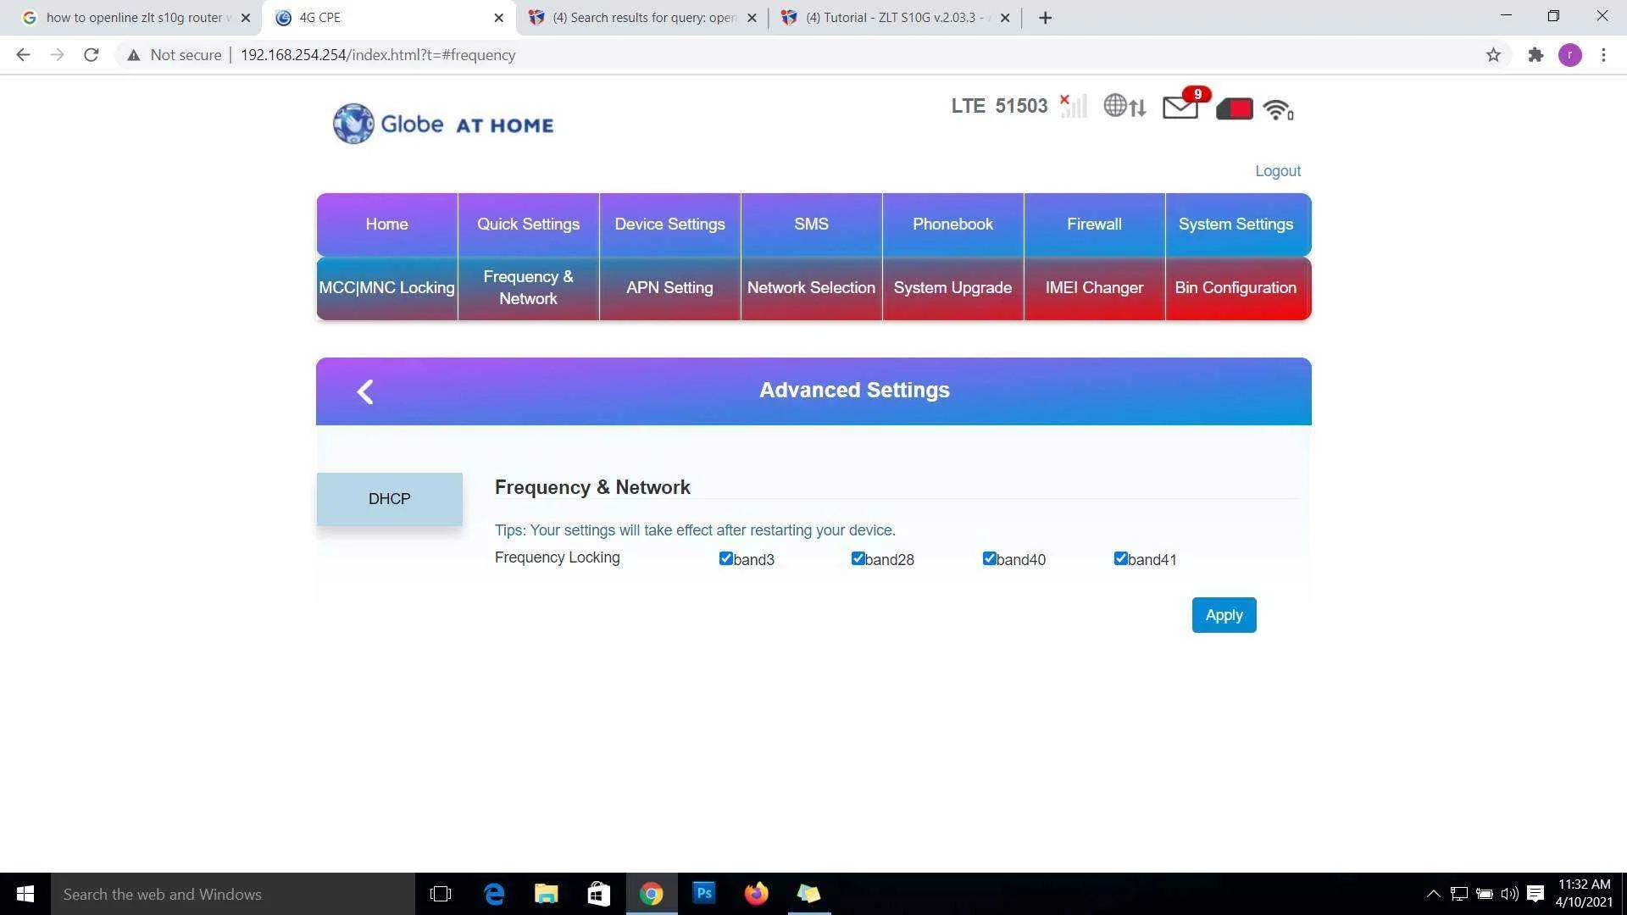1627x915 pixels.
Task: Click the Apply button
Action: pyautogui.click(x=1224, y=615)
